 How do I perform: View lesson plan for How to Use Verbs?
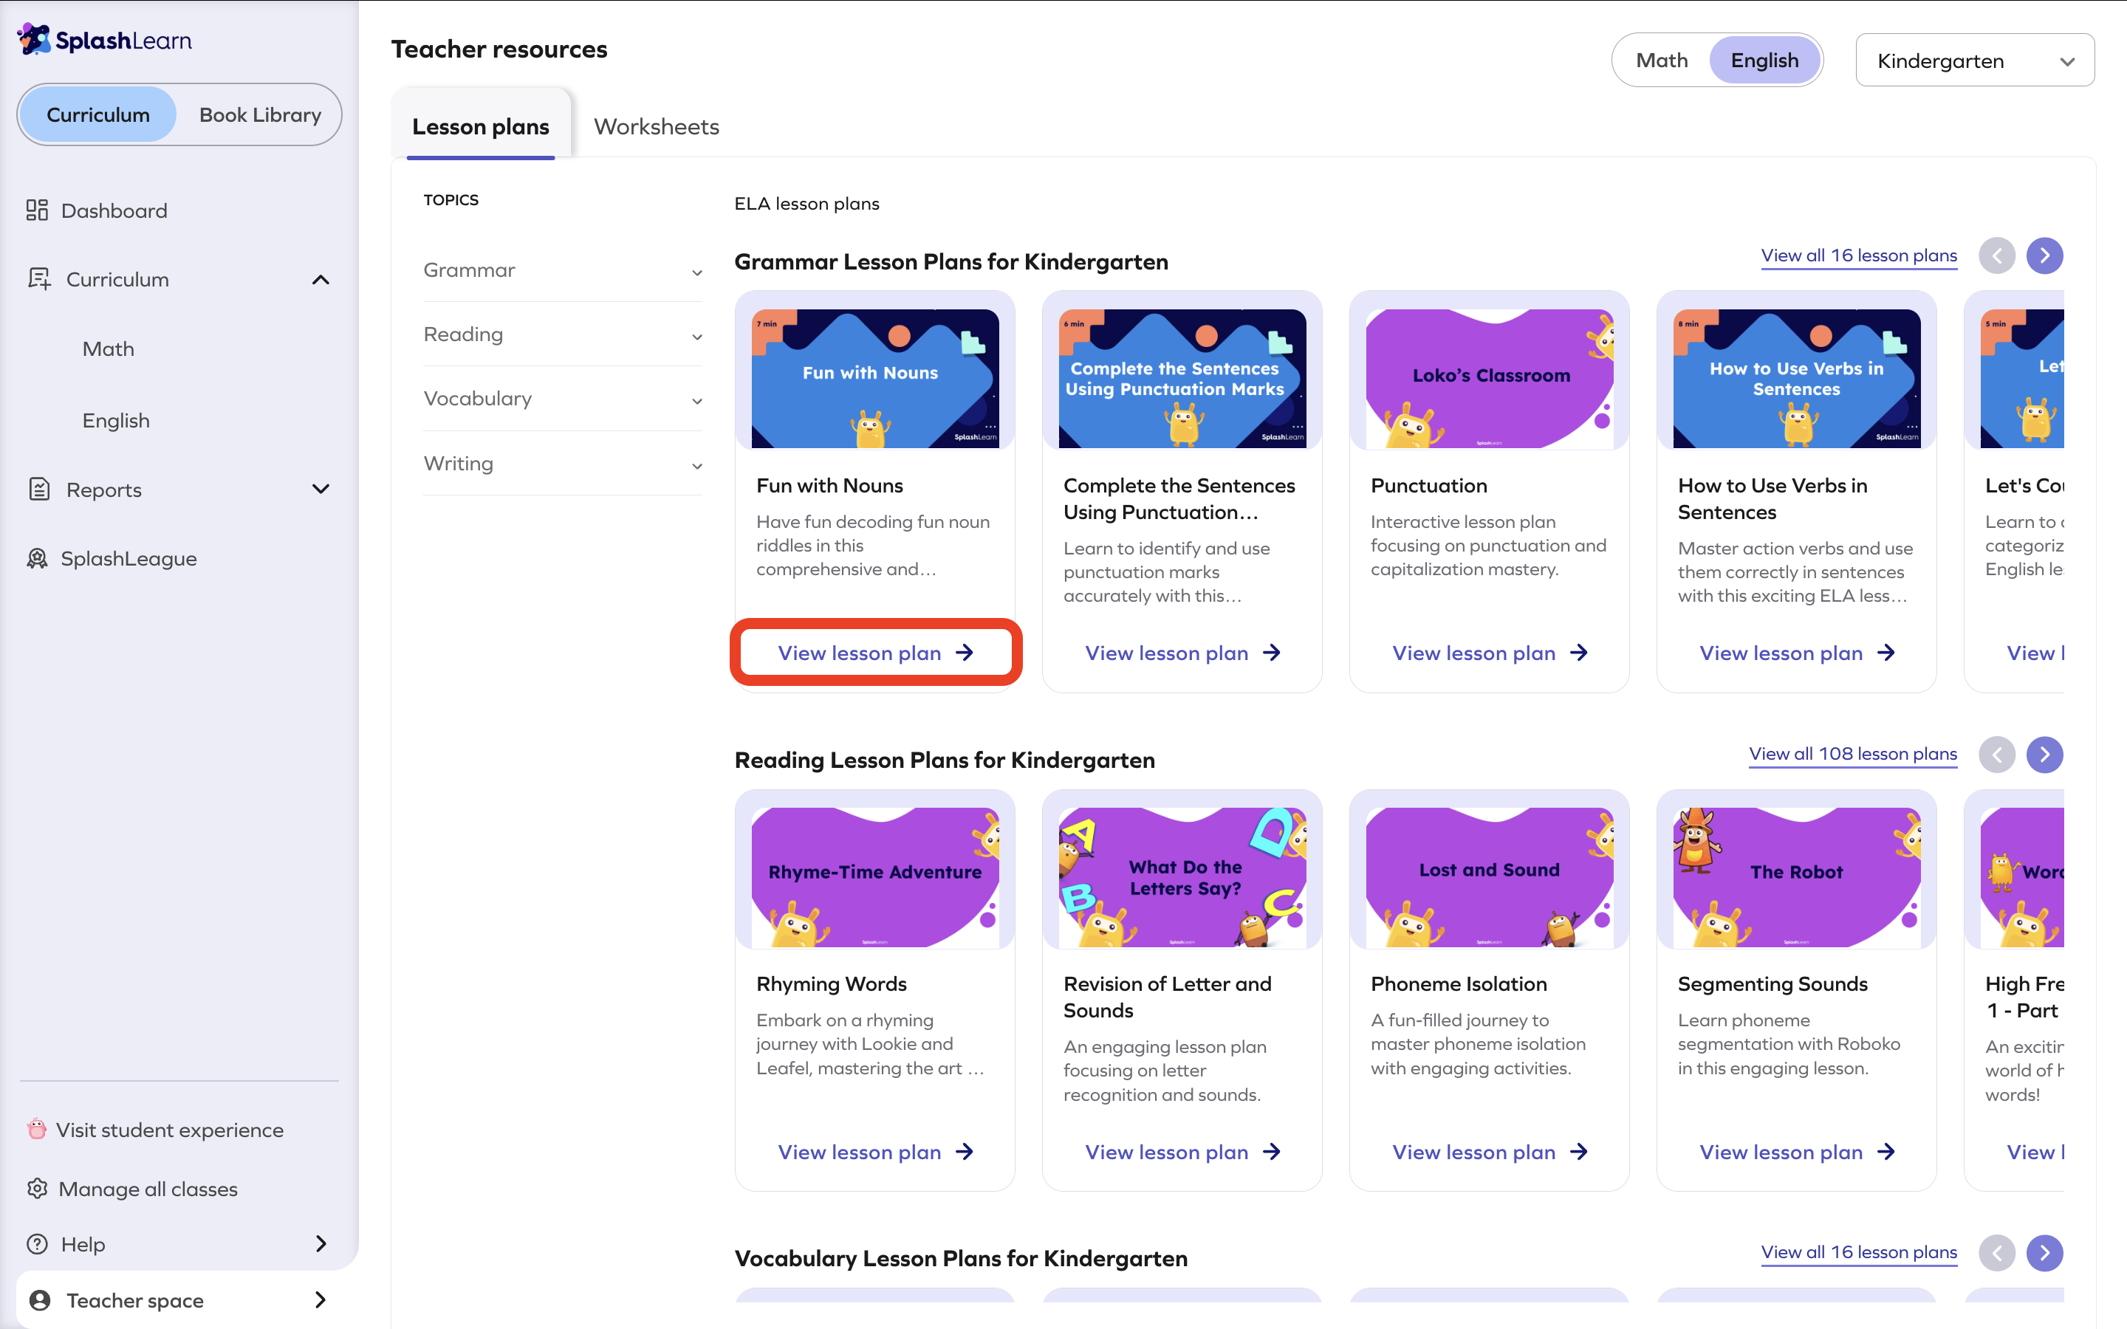pos(1797,652)
